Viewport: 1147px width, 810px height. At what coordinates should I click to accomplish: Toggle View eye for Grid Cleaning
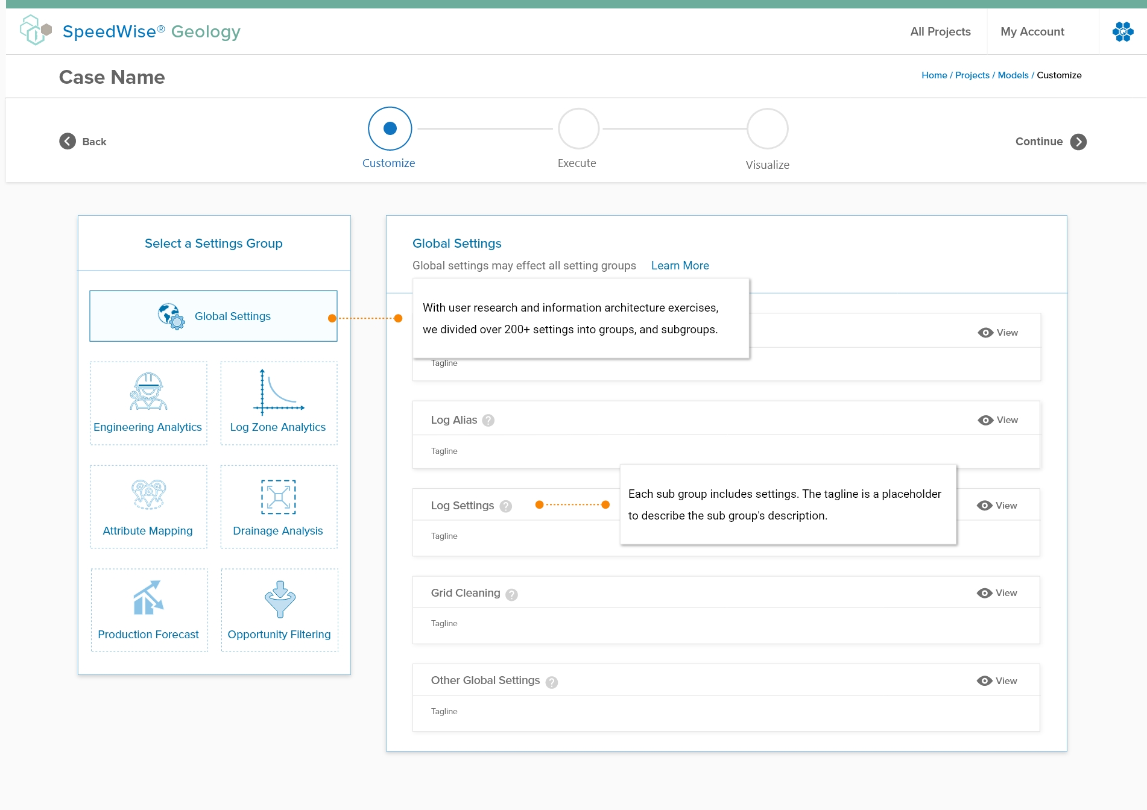(984, 593)
